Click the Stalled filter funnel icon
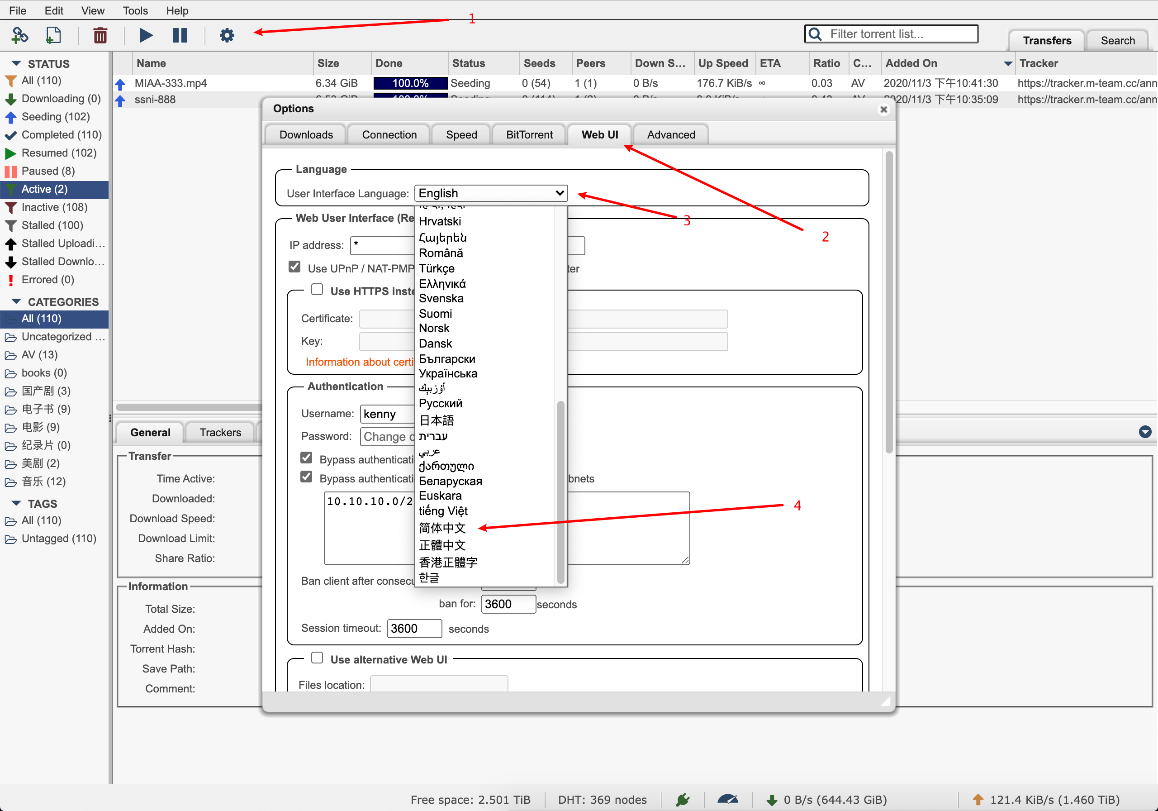The image size is (1158, 811). tap(10, 225)
